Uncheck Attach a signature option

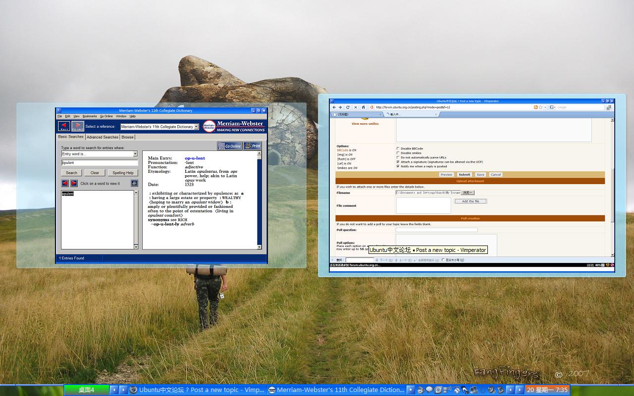click(x=398, y=162)
